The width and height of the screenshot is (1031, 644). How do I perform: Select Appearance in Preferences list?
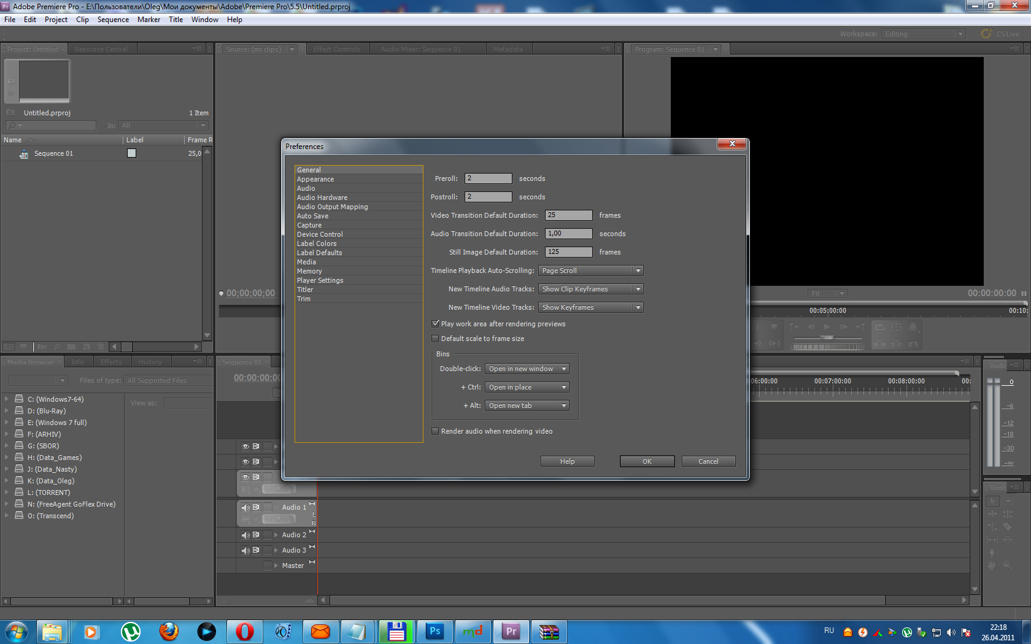pos(358,179)
